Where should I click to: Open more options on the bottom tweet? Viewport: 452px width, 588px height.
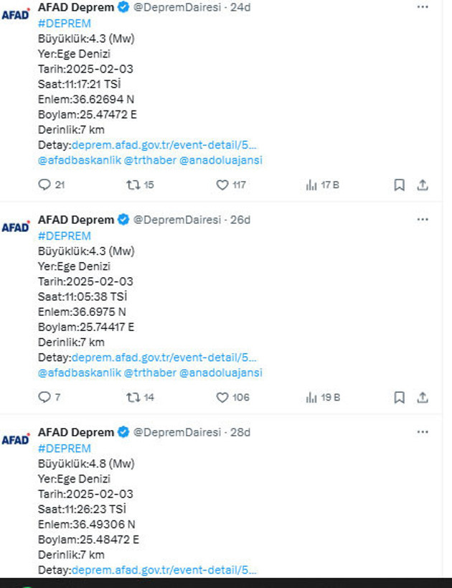tap(422, 432)
